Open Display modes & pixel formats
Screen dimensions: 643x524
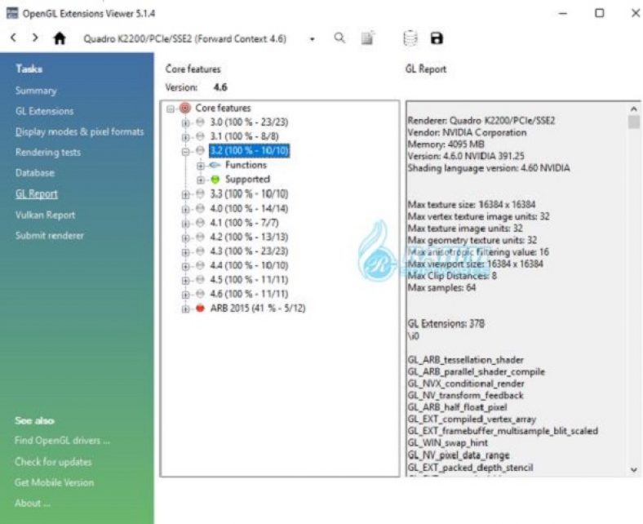79,131
